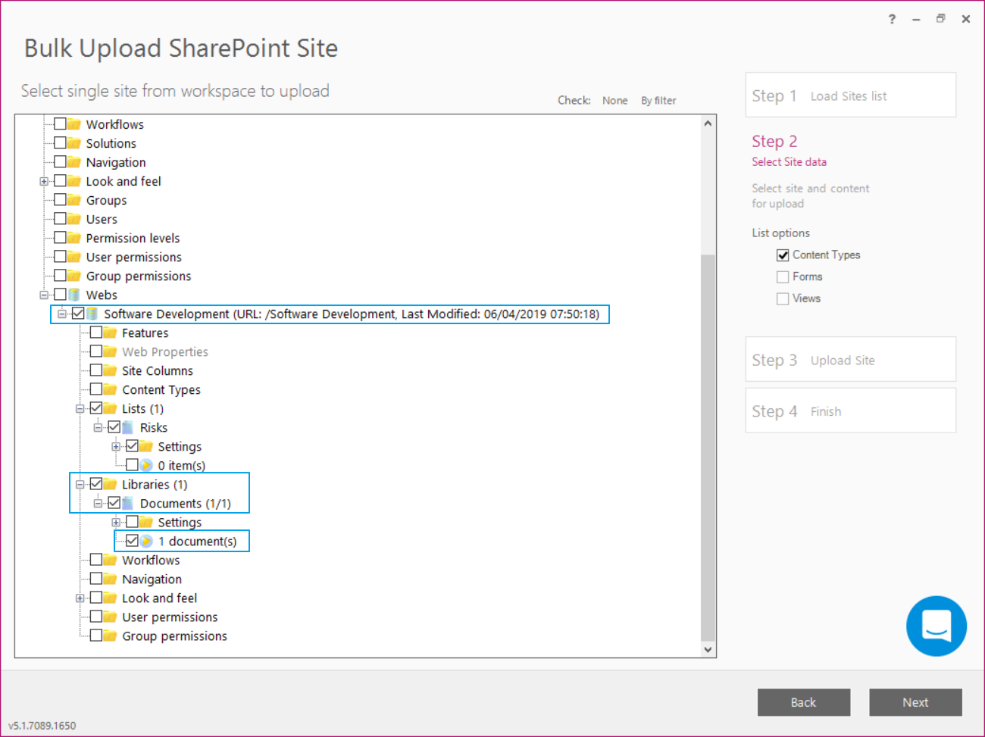Click the Libraries (1) folder icon
The image size is (985, 737).
[x=111, y=484]
